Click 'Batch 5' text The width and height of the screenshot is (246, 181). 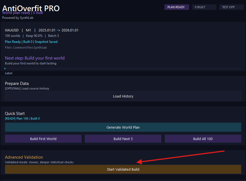[54, 36]
